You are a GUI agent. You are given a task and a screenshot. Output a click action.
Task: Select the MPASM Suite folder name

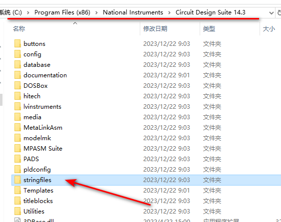click(43, 149)
